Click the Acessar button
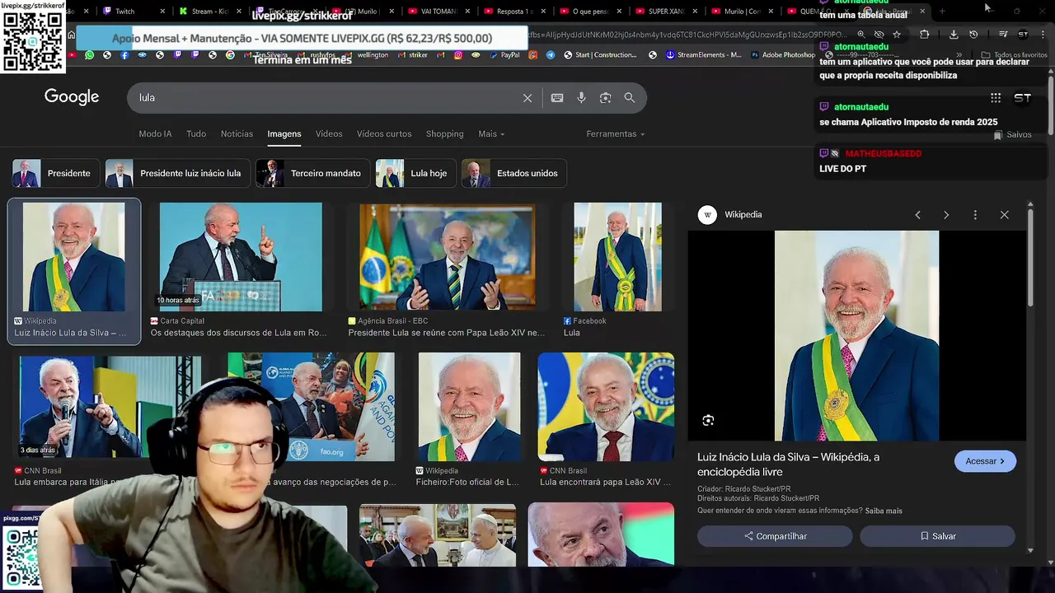 pos(985,461)
